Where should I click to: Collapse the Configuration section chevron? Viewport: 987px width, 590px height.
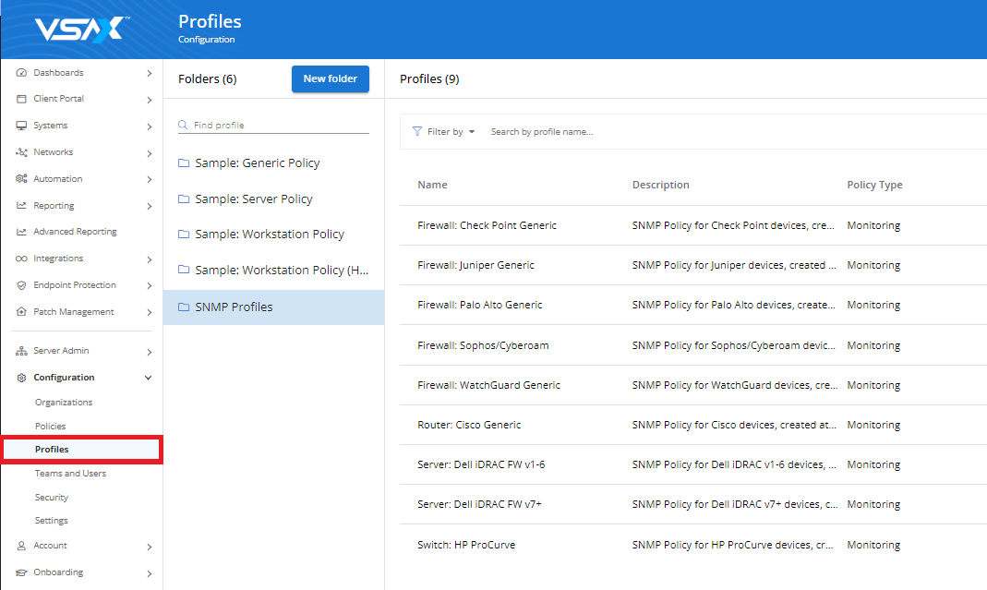pos(149,378)
